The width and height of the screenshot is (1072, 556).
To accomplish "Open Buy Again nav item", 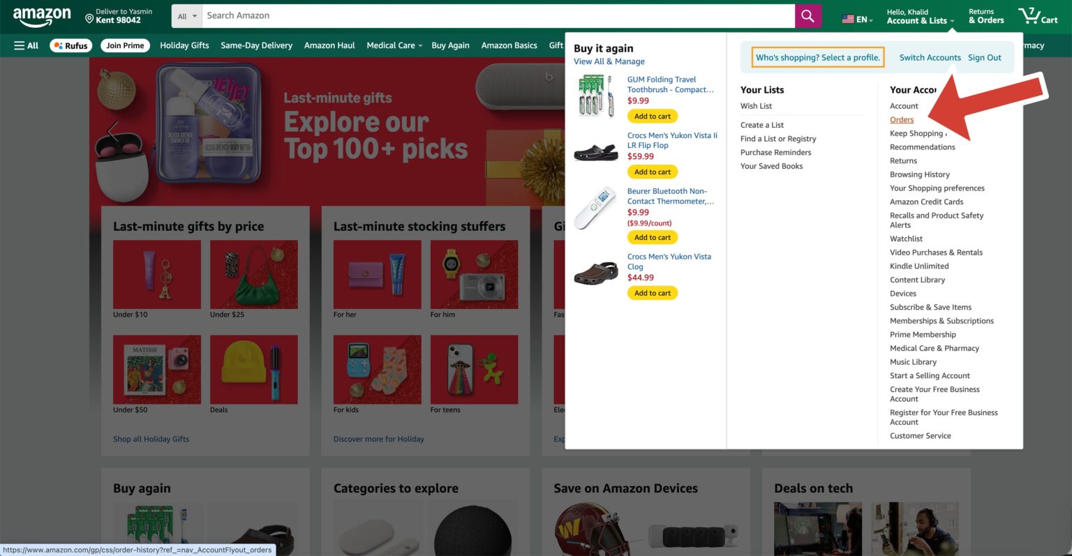I will click(x=450, y=45).
